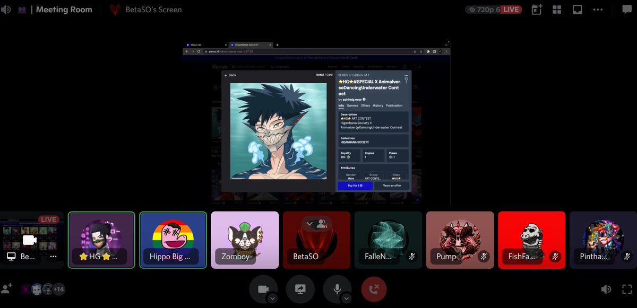Enter fullscreen mode
This screenshot has width=637, height=308.
[x=627, y=289]
